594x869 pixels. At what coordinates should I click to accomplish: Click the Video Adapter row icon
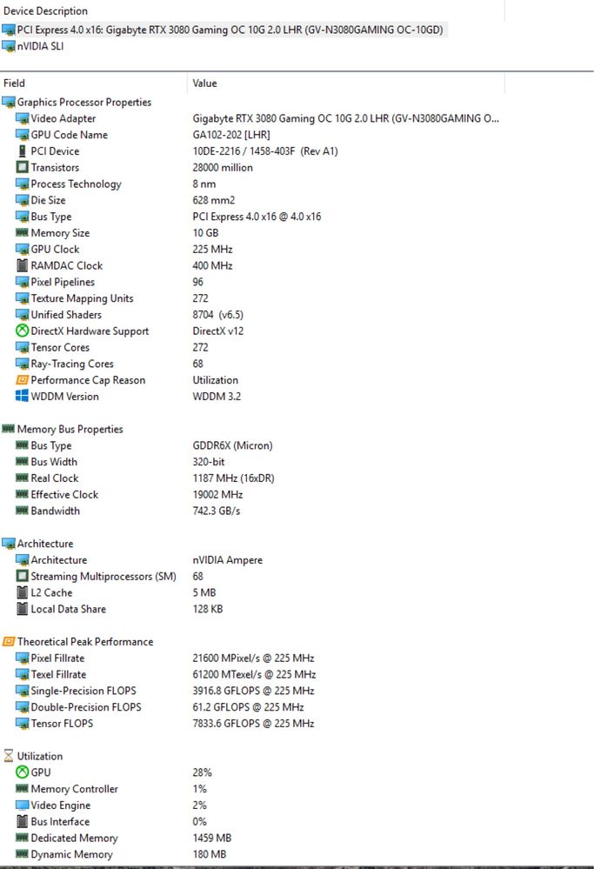point(22,118)
